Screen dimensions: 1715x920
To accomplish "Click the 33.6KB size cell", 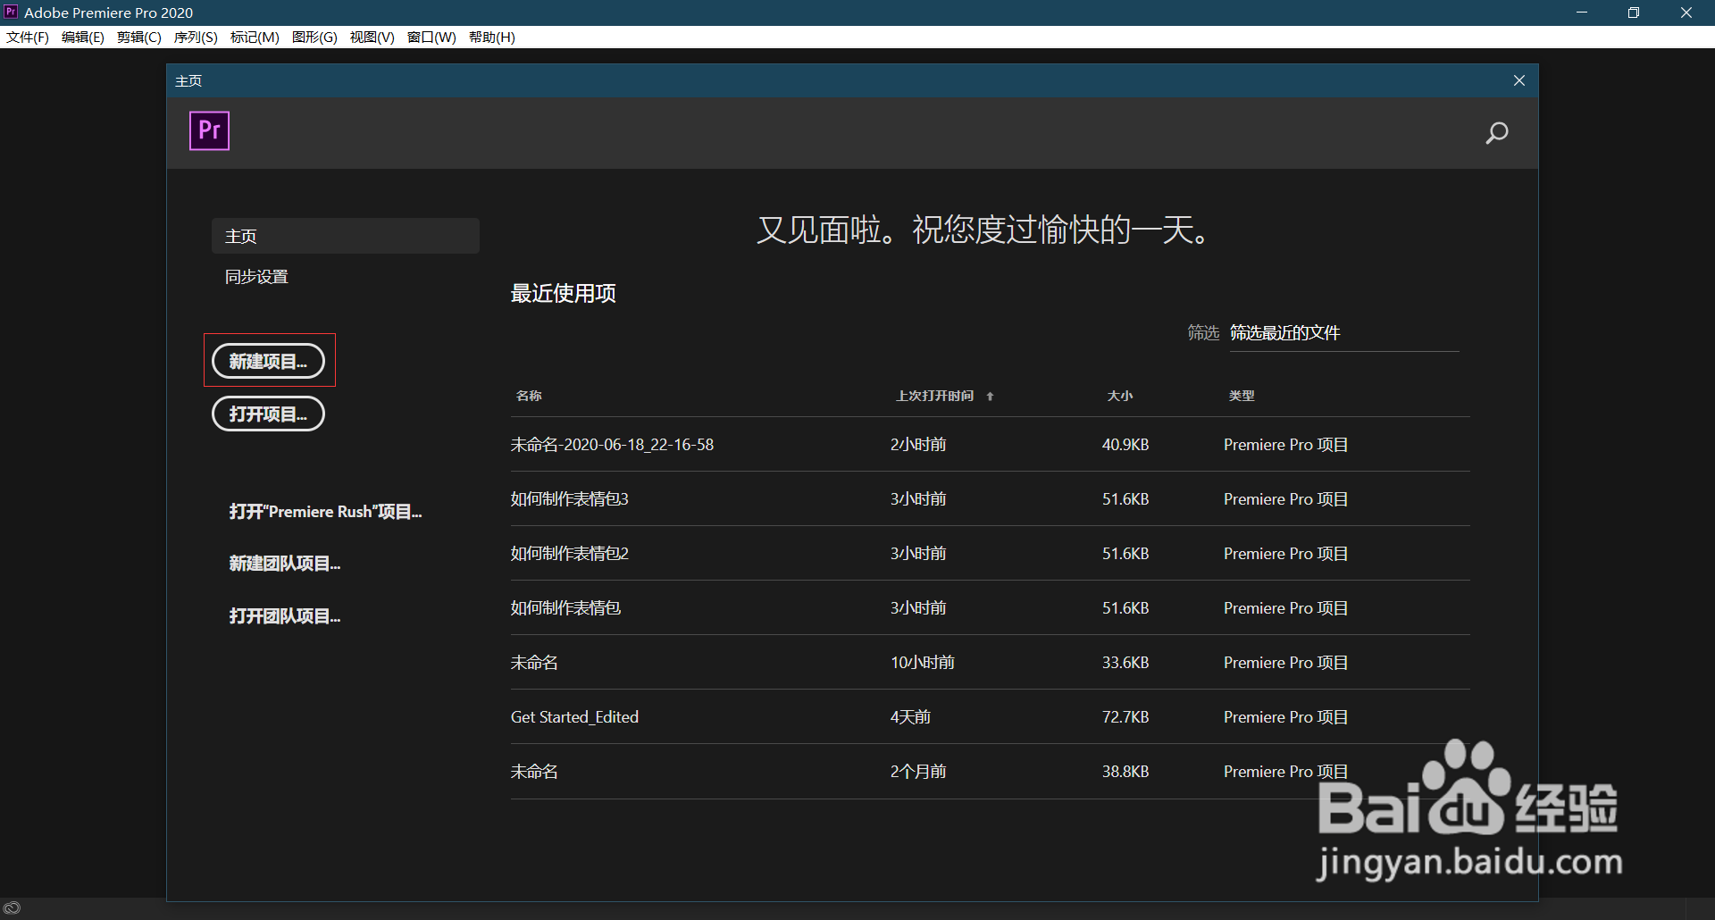I will coord(1125,663).
